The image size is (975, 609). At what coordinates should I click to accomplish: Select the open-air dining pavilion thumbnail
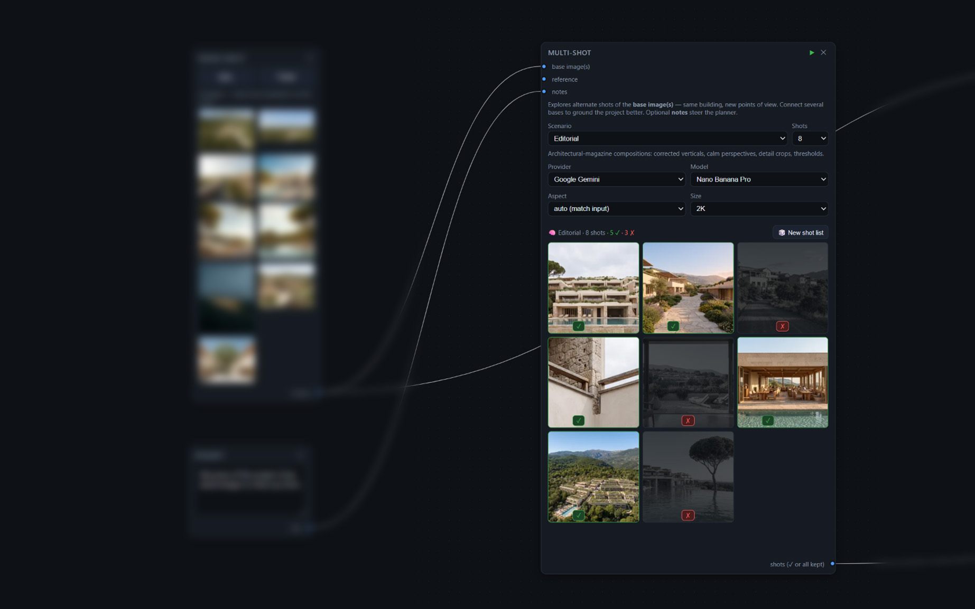pyautogui.click(x=783, y=382)
